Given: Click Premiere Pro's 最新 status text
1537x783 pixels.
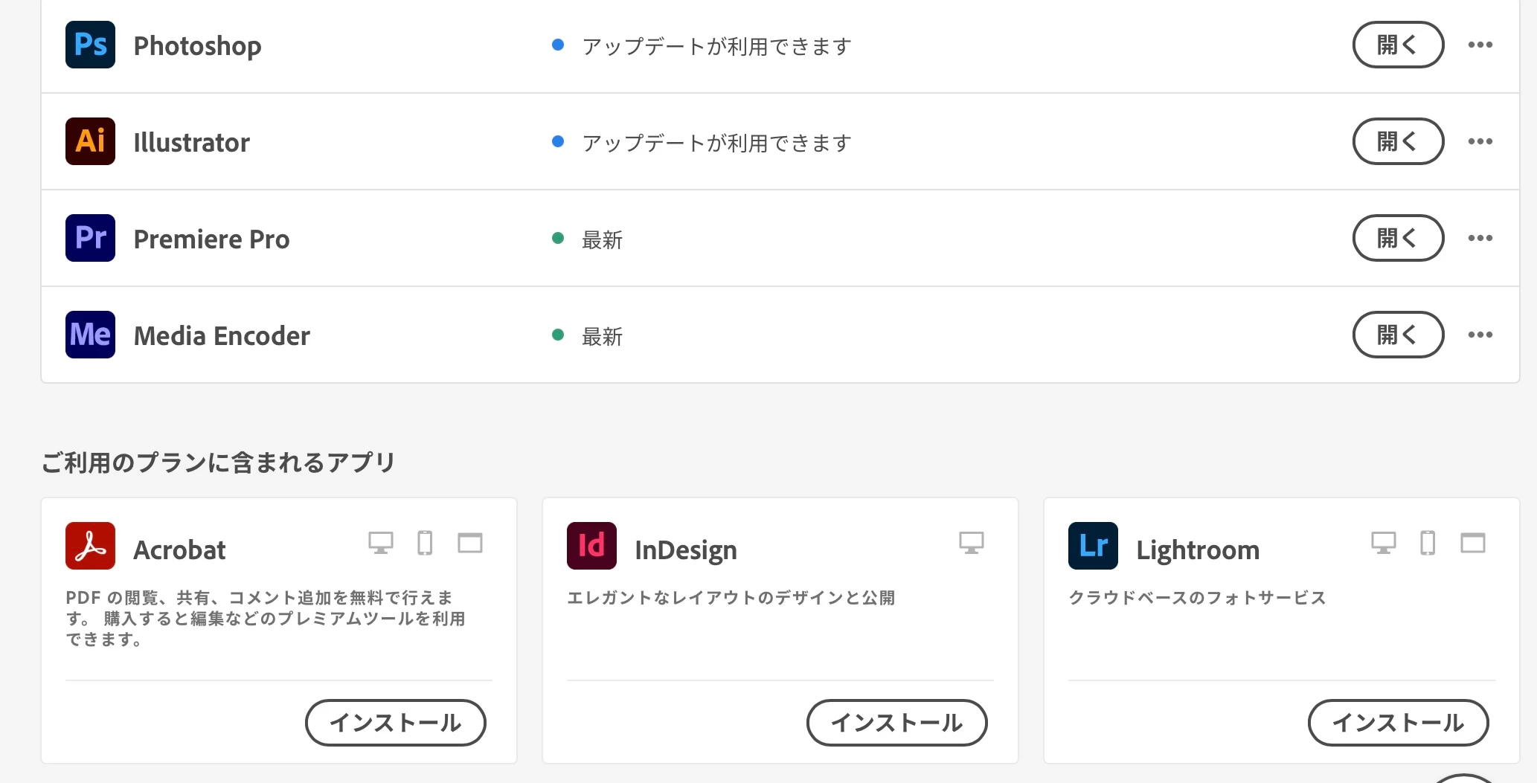Looking at the screenshot, I should (x=602, y=239).
